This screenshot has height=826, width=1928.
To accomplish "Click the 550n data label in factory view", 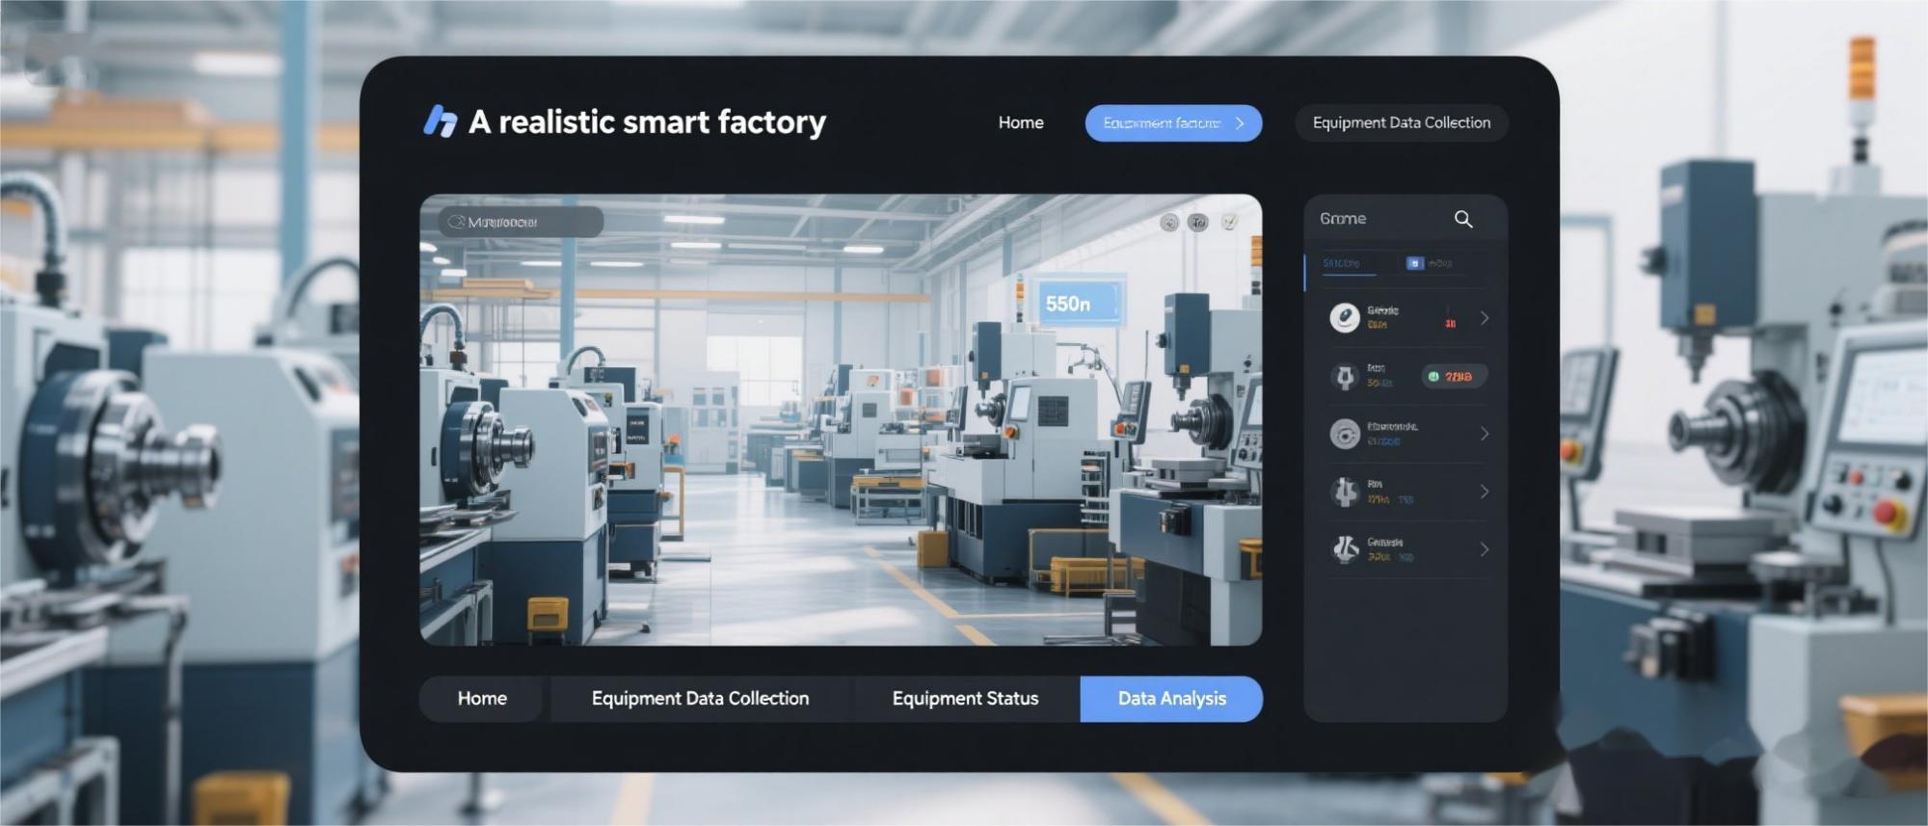I will [1070, 304].
